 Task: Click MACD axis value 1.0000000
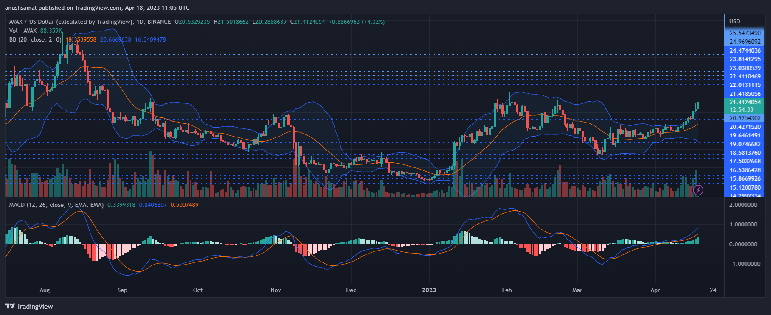pos(743,224)
